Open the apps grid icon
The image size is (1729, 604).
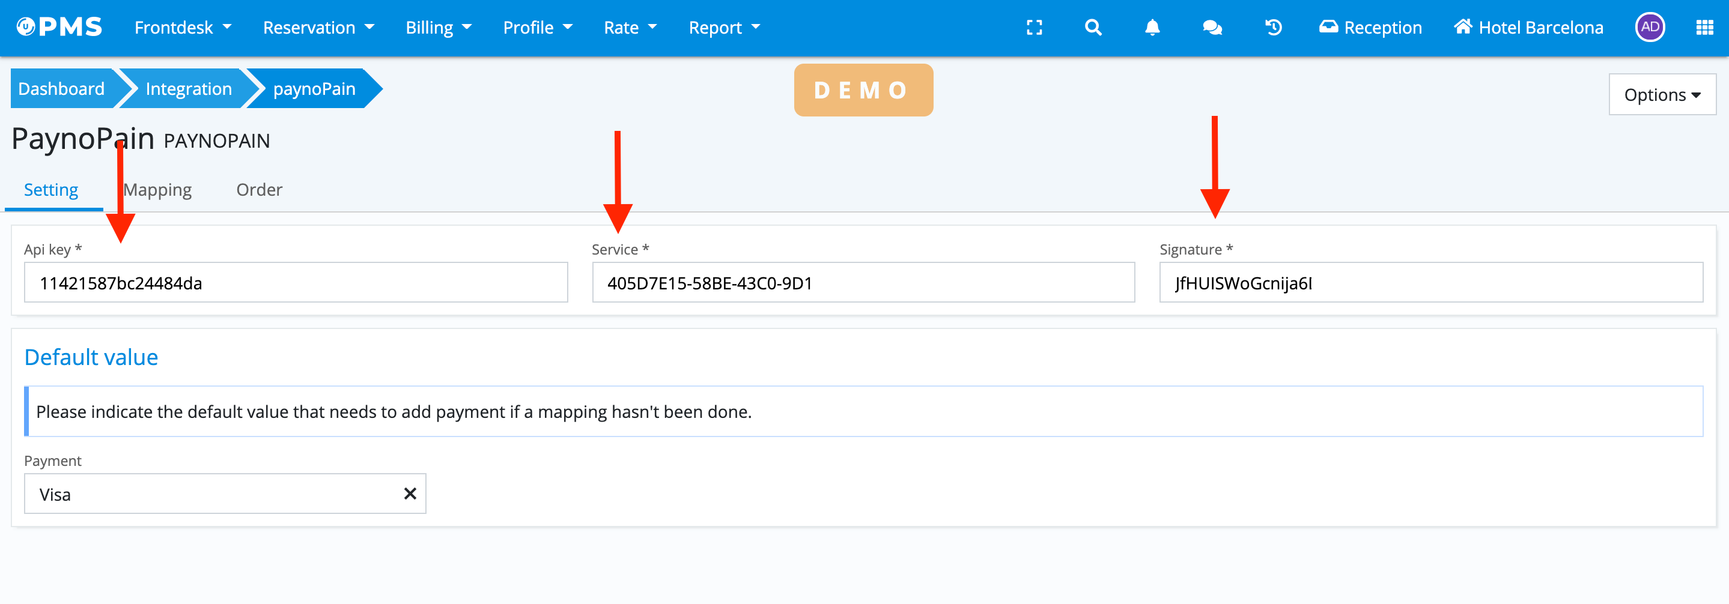click(x=1704, y=28)
